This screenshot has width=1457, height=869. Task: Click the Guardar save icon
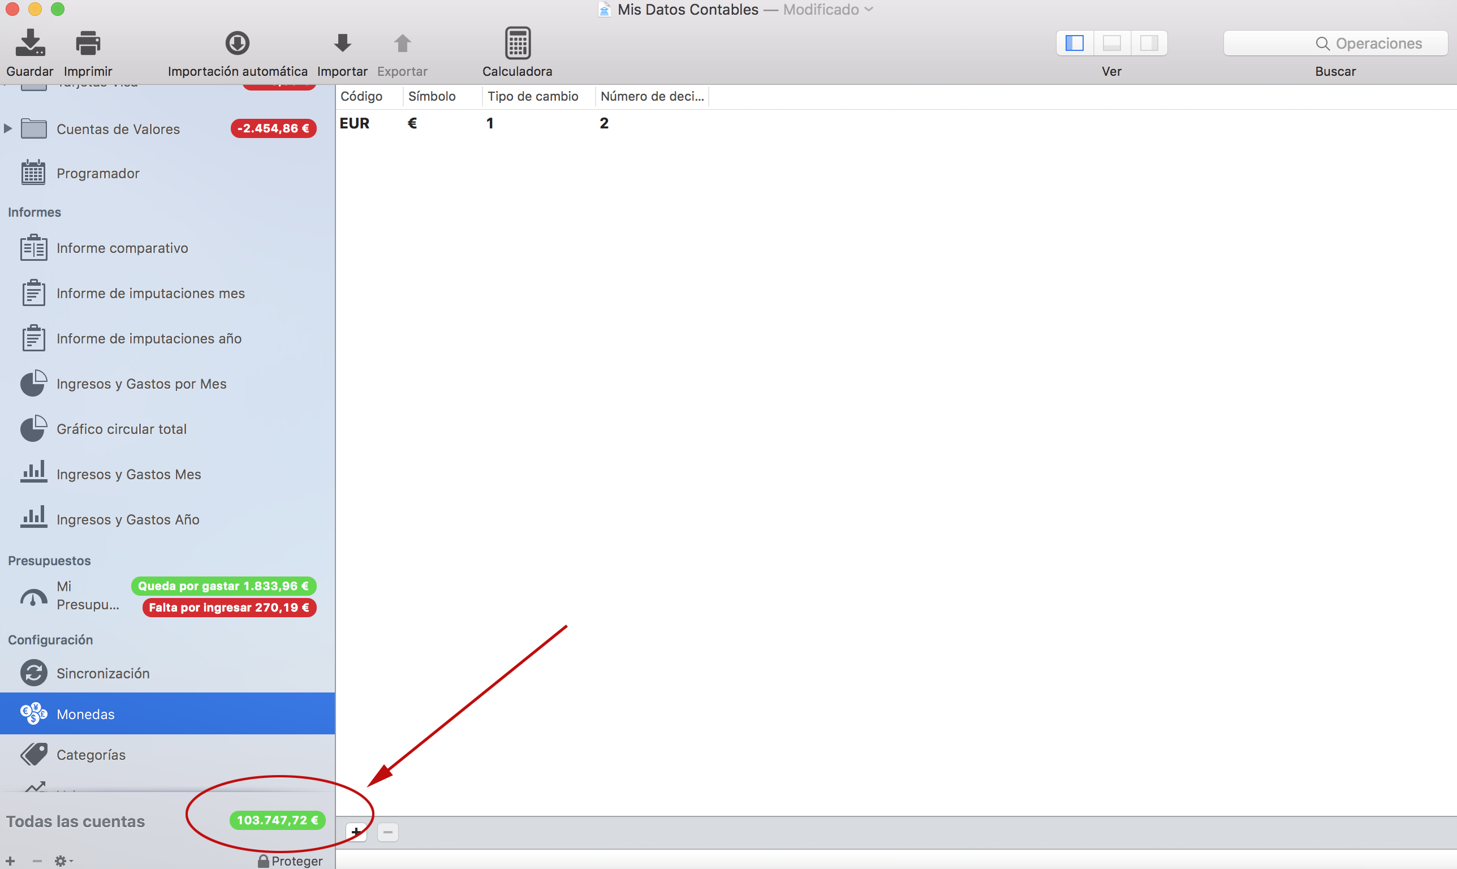pos(30,44)
